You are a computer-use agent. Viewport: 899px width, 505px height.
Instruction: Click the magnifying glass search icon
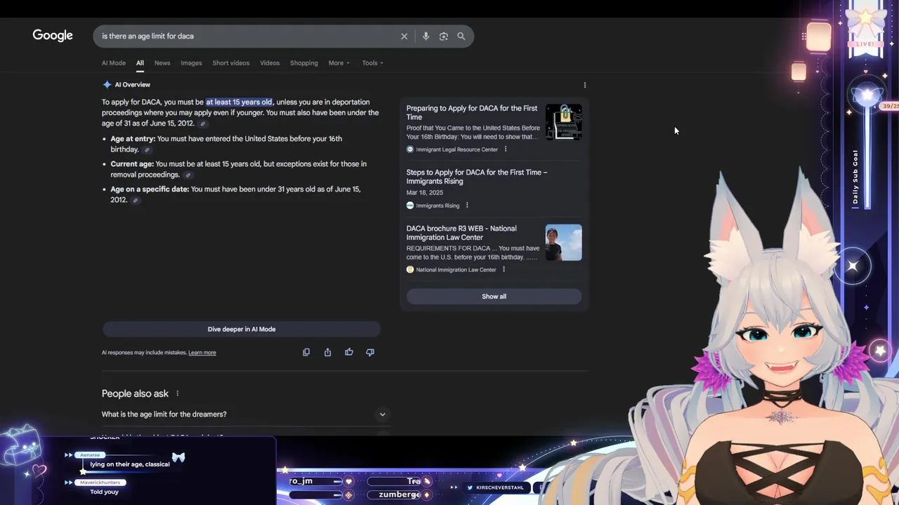click(x=461, y=36)
